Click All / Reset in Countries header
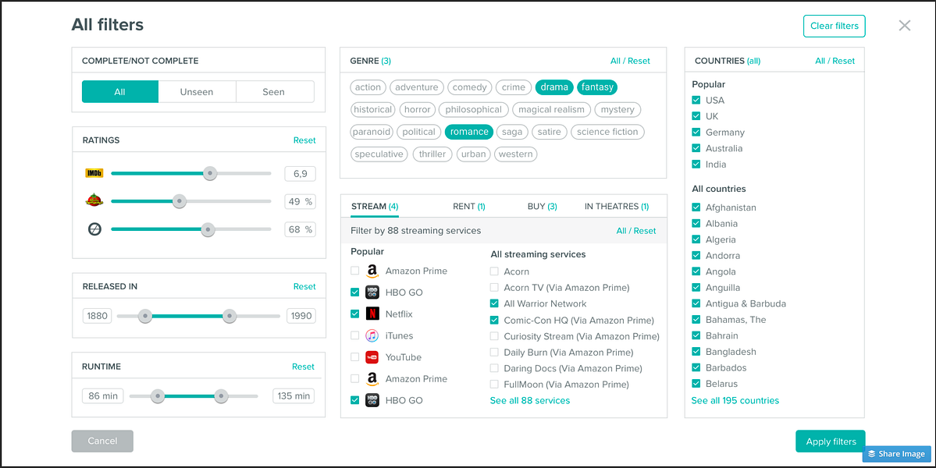936x468 pixels. pyautogui.click(x=835, y=61)
